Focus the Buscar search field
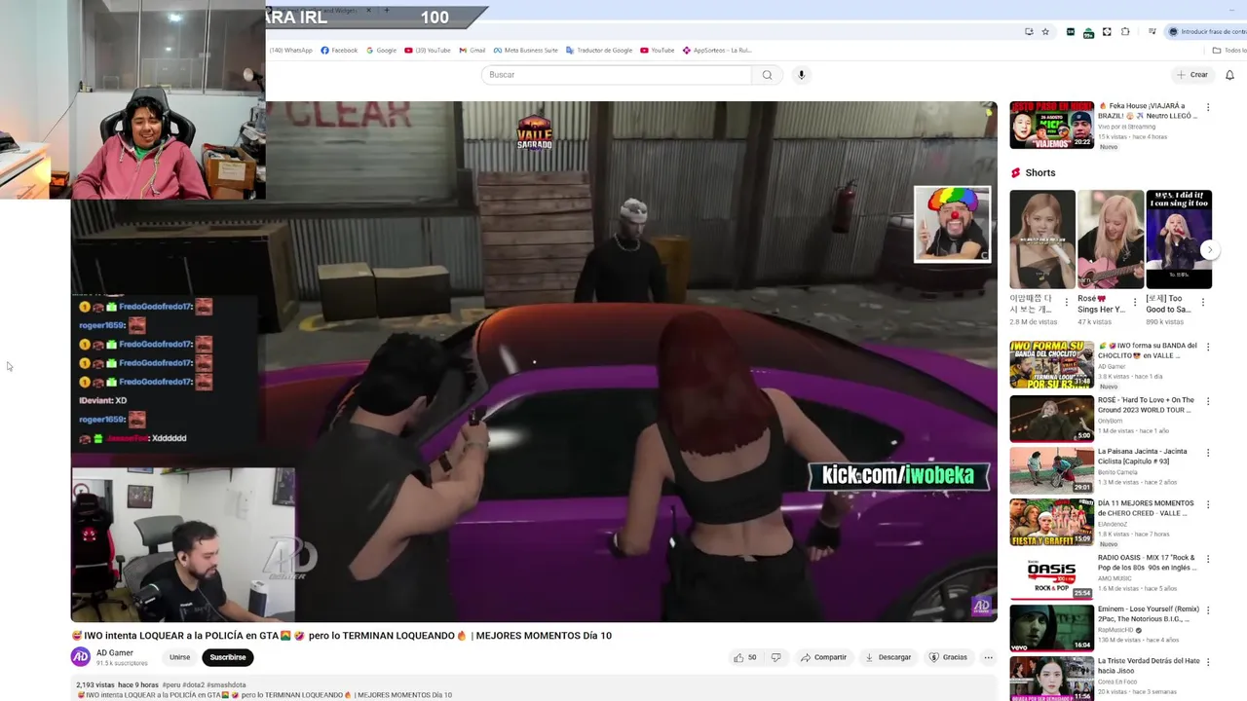Screen dimensions: 1247x701 tap(617, 75)
